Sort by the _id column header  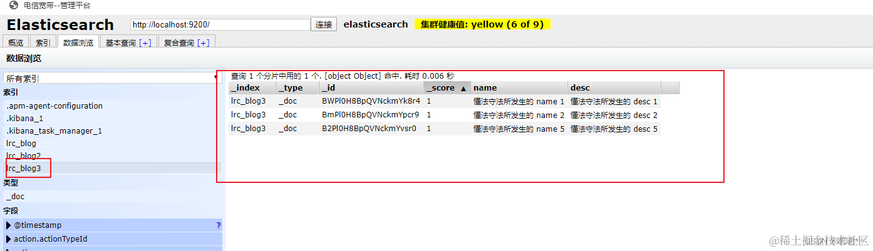click(x=371, y=88)
